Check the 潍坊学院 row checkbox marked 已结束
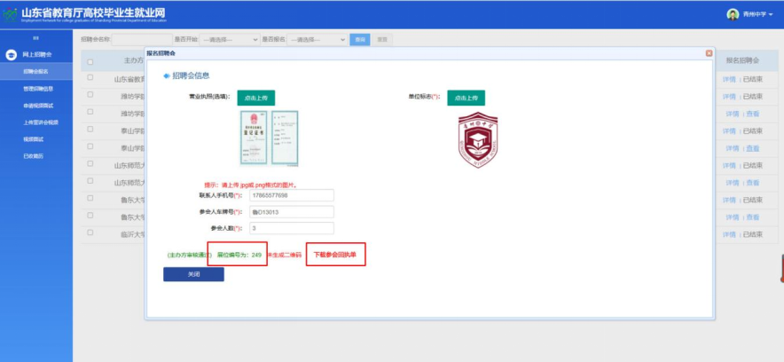784x362 pixels. pyautogui.click(x=90, y=95)
